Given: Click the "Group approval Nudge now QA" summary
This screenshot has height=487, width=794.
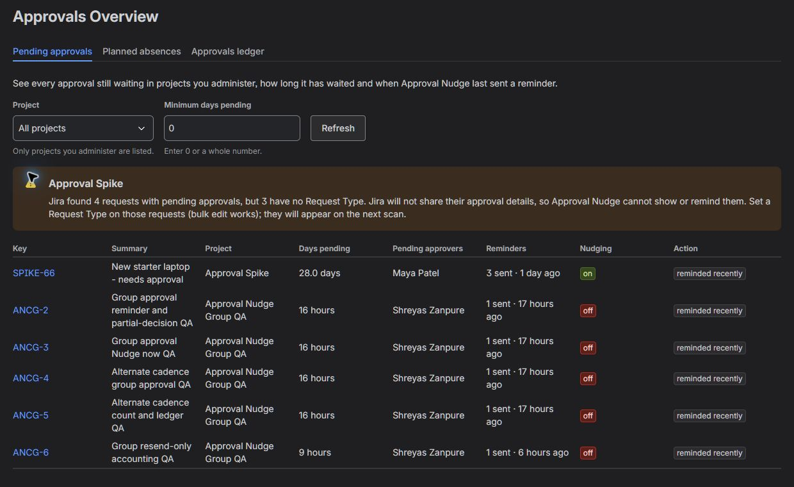Looking at the screenshot, I should click(145, 347).
